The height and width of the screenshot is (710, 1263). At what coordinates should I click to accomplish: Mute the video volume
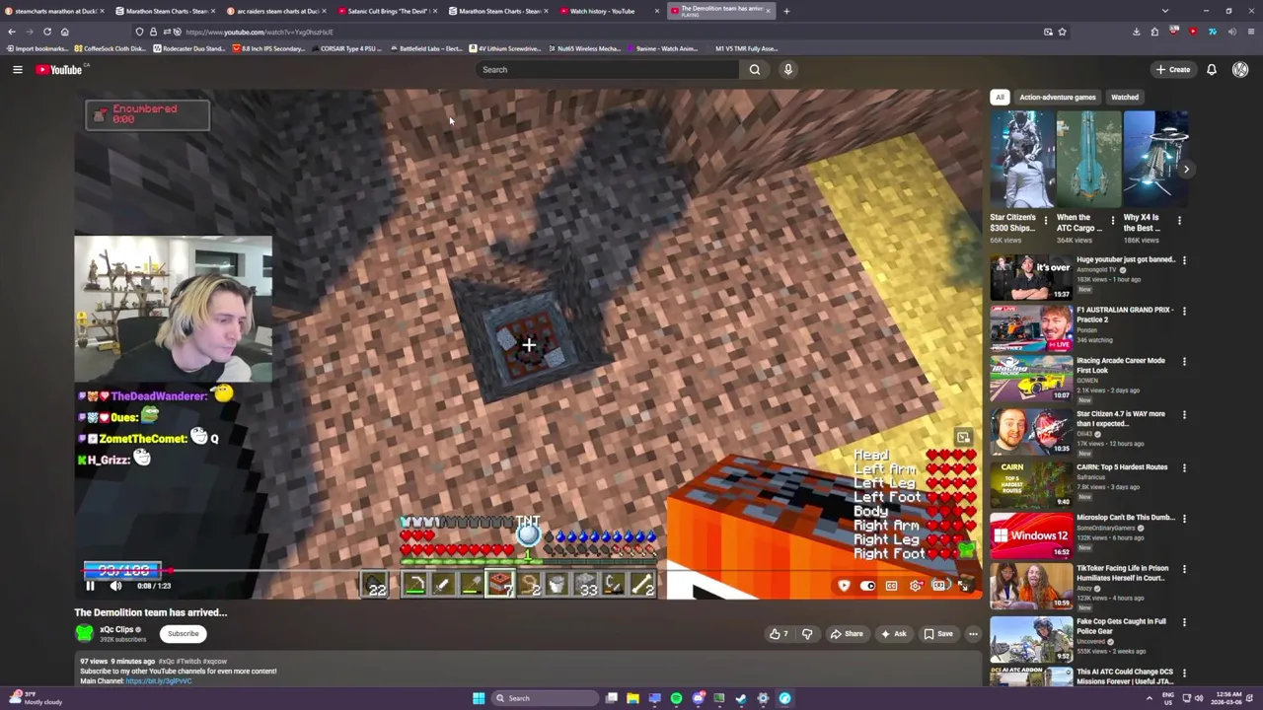click(115, 586)
